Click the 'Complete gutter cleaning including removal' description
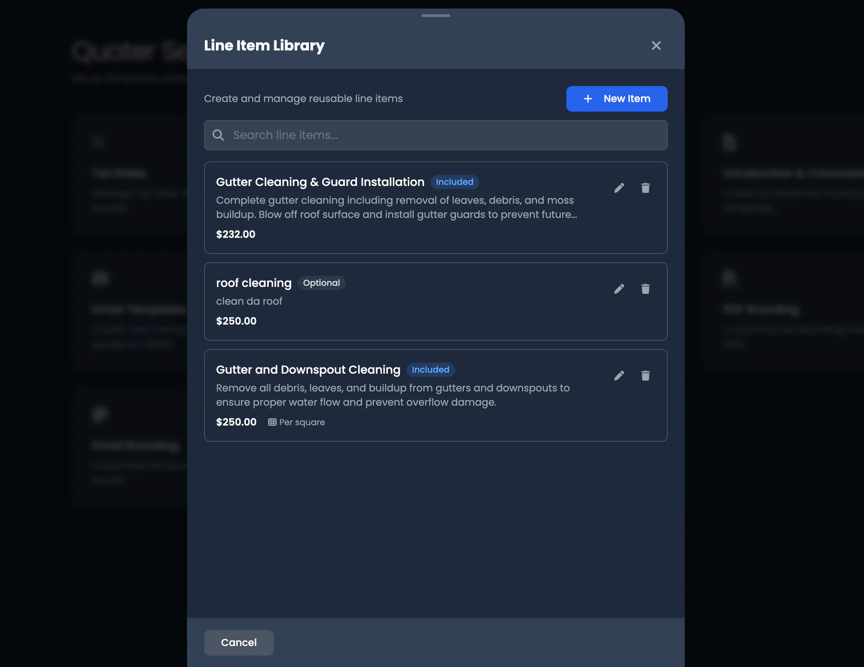The width and height of the screenshot is (864, 667). tap(396, 207)
